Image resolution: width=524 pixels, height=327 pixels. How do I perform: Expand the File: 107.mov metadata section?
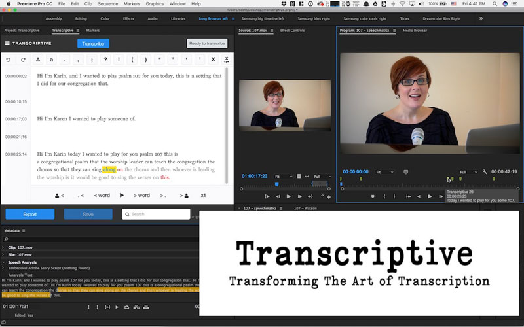(3, 254)
